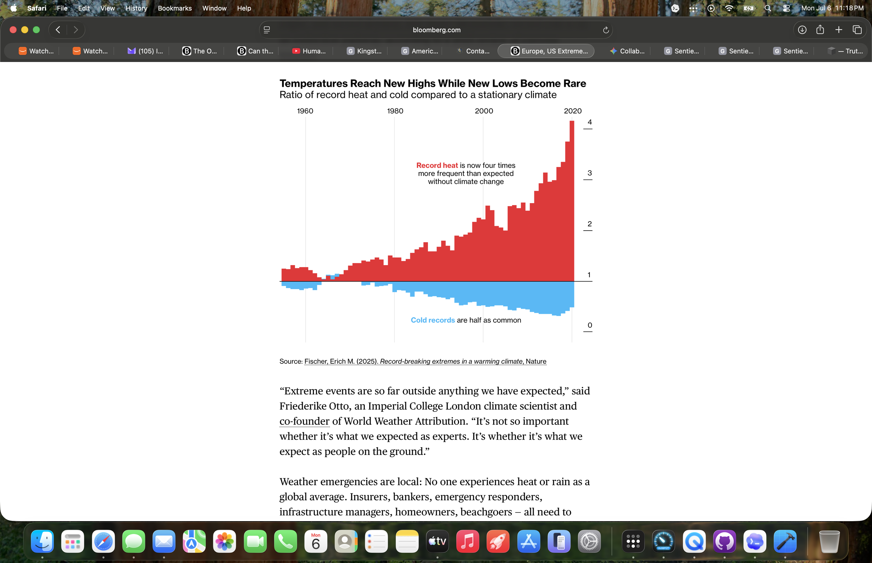This screenshot has width=872, height=563.
Task: Open Messages from the Dock
Action: [134, 541]
